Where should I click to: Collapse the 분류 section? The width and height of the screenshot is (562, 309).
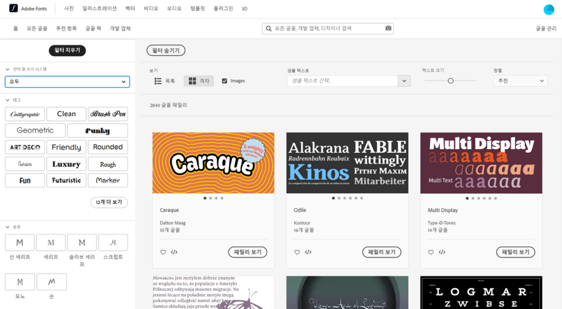pos(8,227)
